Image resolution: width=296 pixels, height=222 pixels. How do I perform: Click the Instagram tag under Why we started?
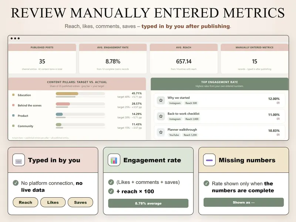(175, 103)
